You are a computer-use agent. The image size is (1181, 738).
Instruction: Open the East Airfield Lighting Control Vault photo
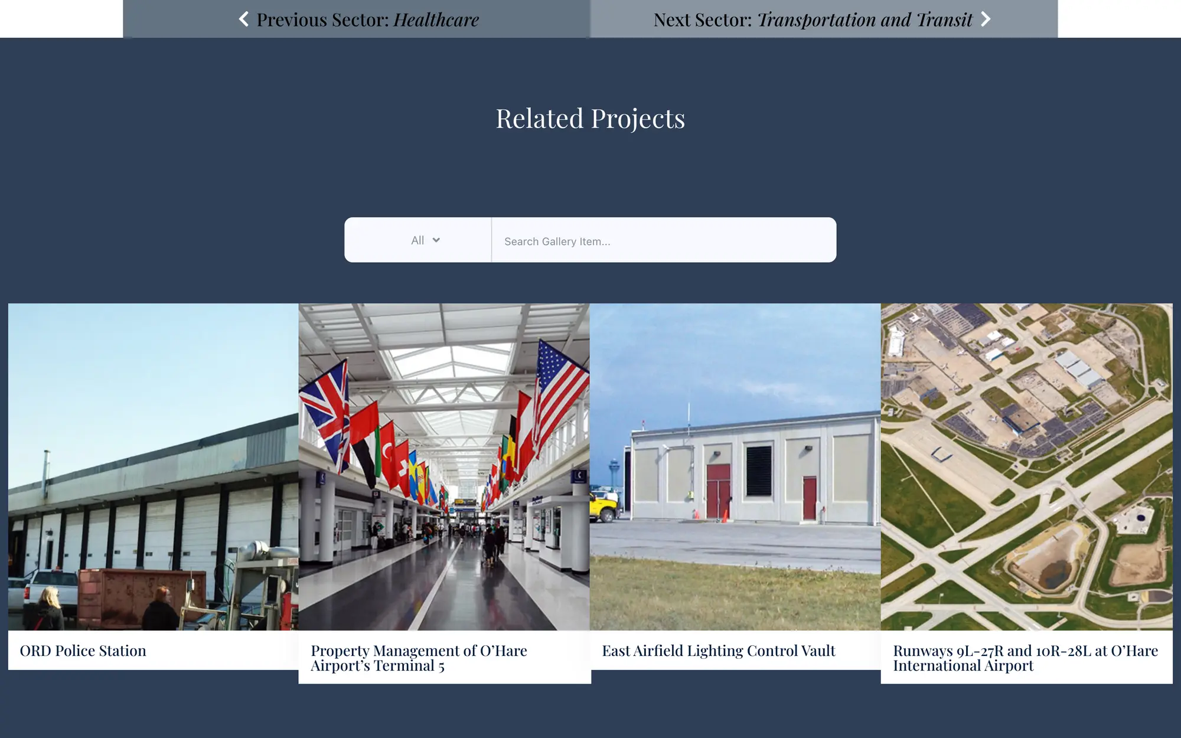(x=735, y=467)
